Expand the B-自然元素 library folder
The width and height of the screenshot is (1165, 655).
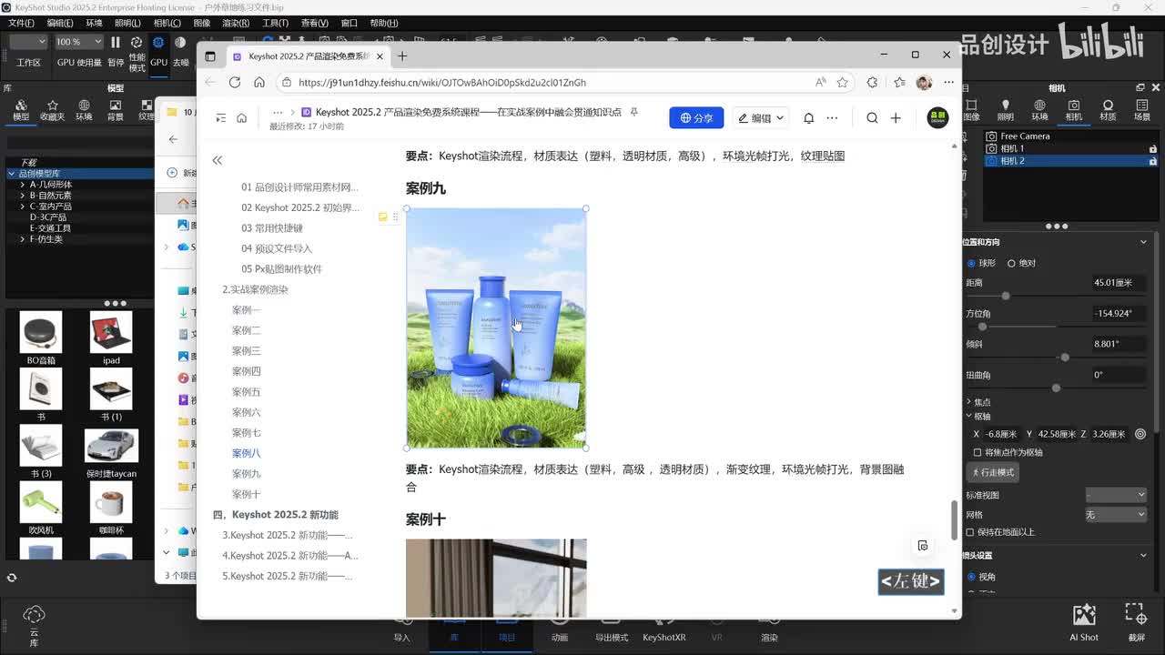point(22,196)
